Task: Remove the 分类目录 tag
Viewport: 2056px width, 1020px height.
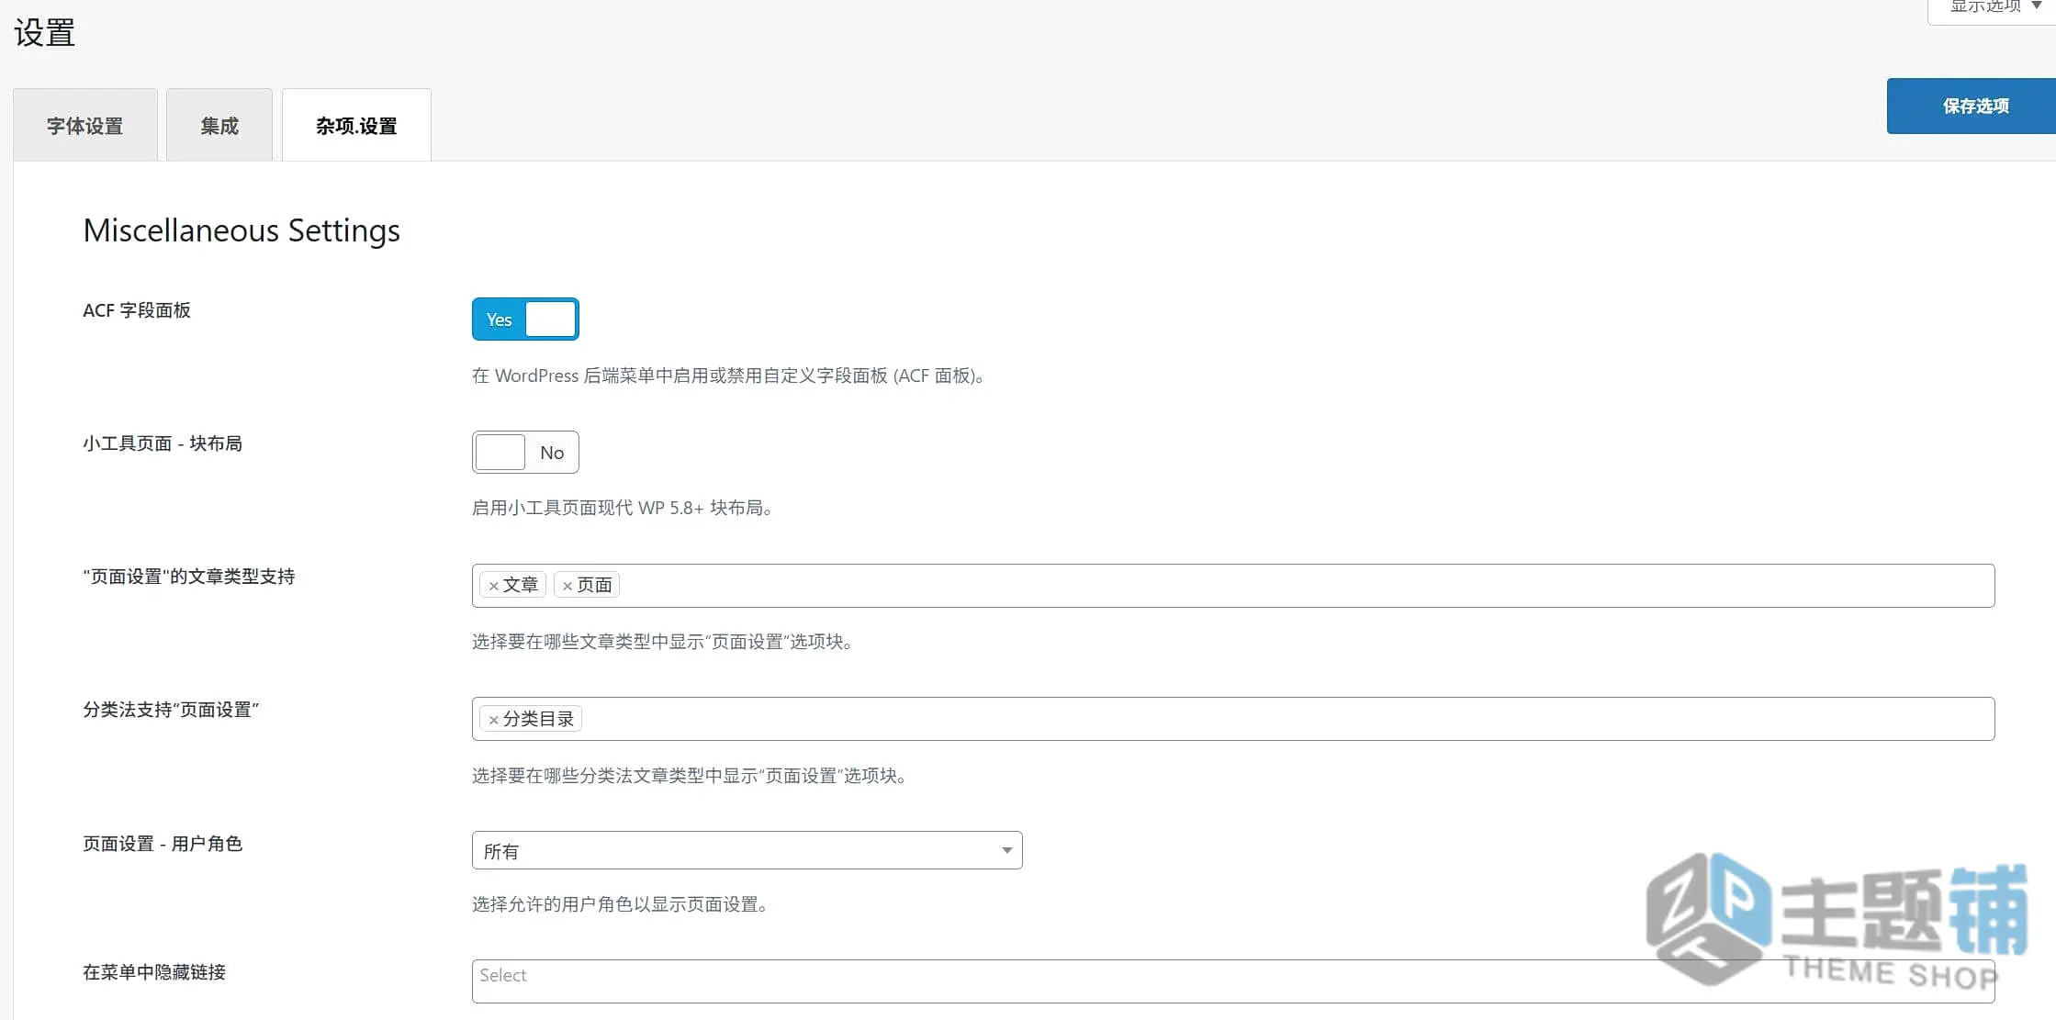Action: 493,720
